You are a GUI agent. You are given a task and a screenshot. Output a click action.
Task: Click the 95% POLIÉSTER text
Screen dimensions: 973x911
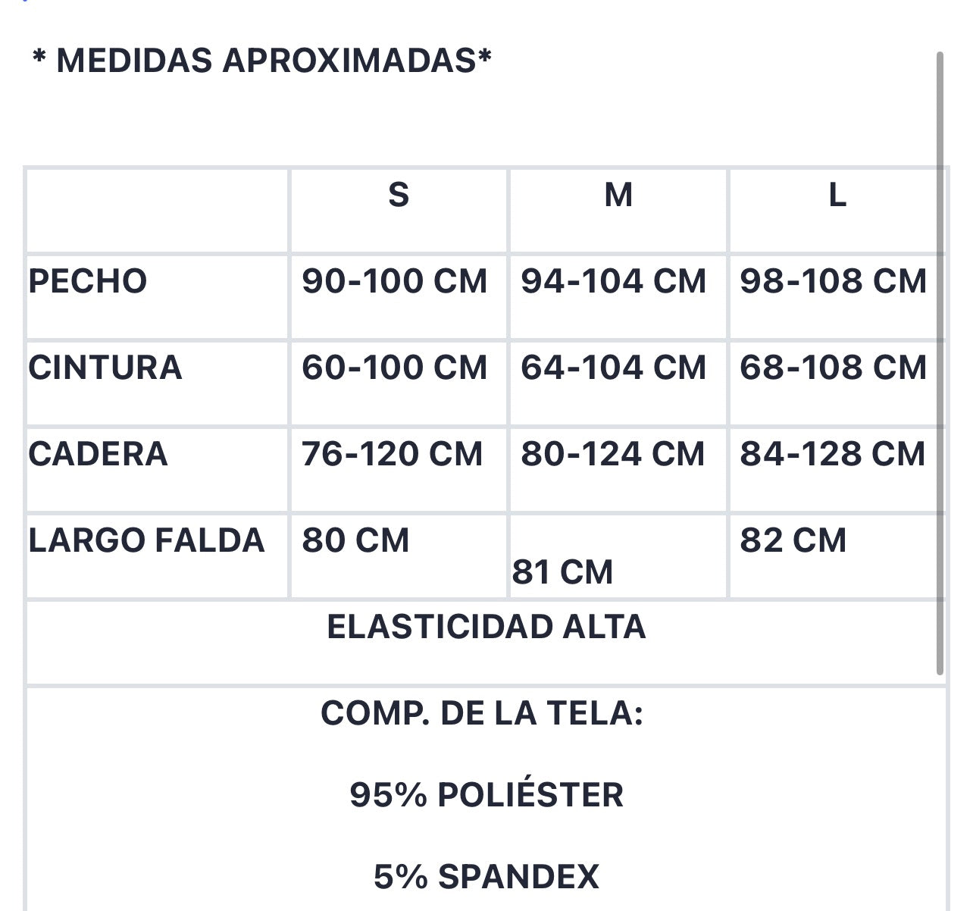point(486,795)
